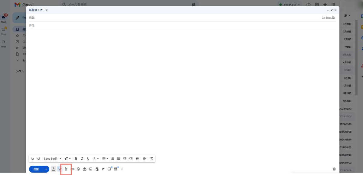Discard the draft with the trash icon
Image resolution: width=363 pixels, height=175 pixels.
tap(334, 169)
